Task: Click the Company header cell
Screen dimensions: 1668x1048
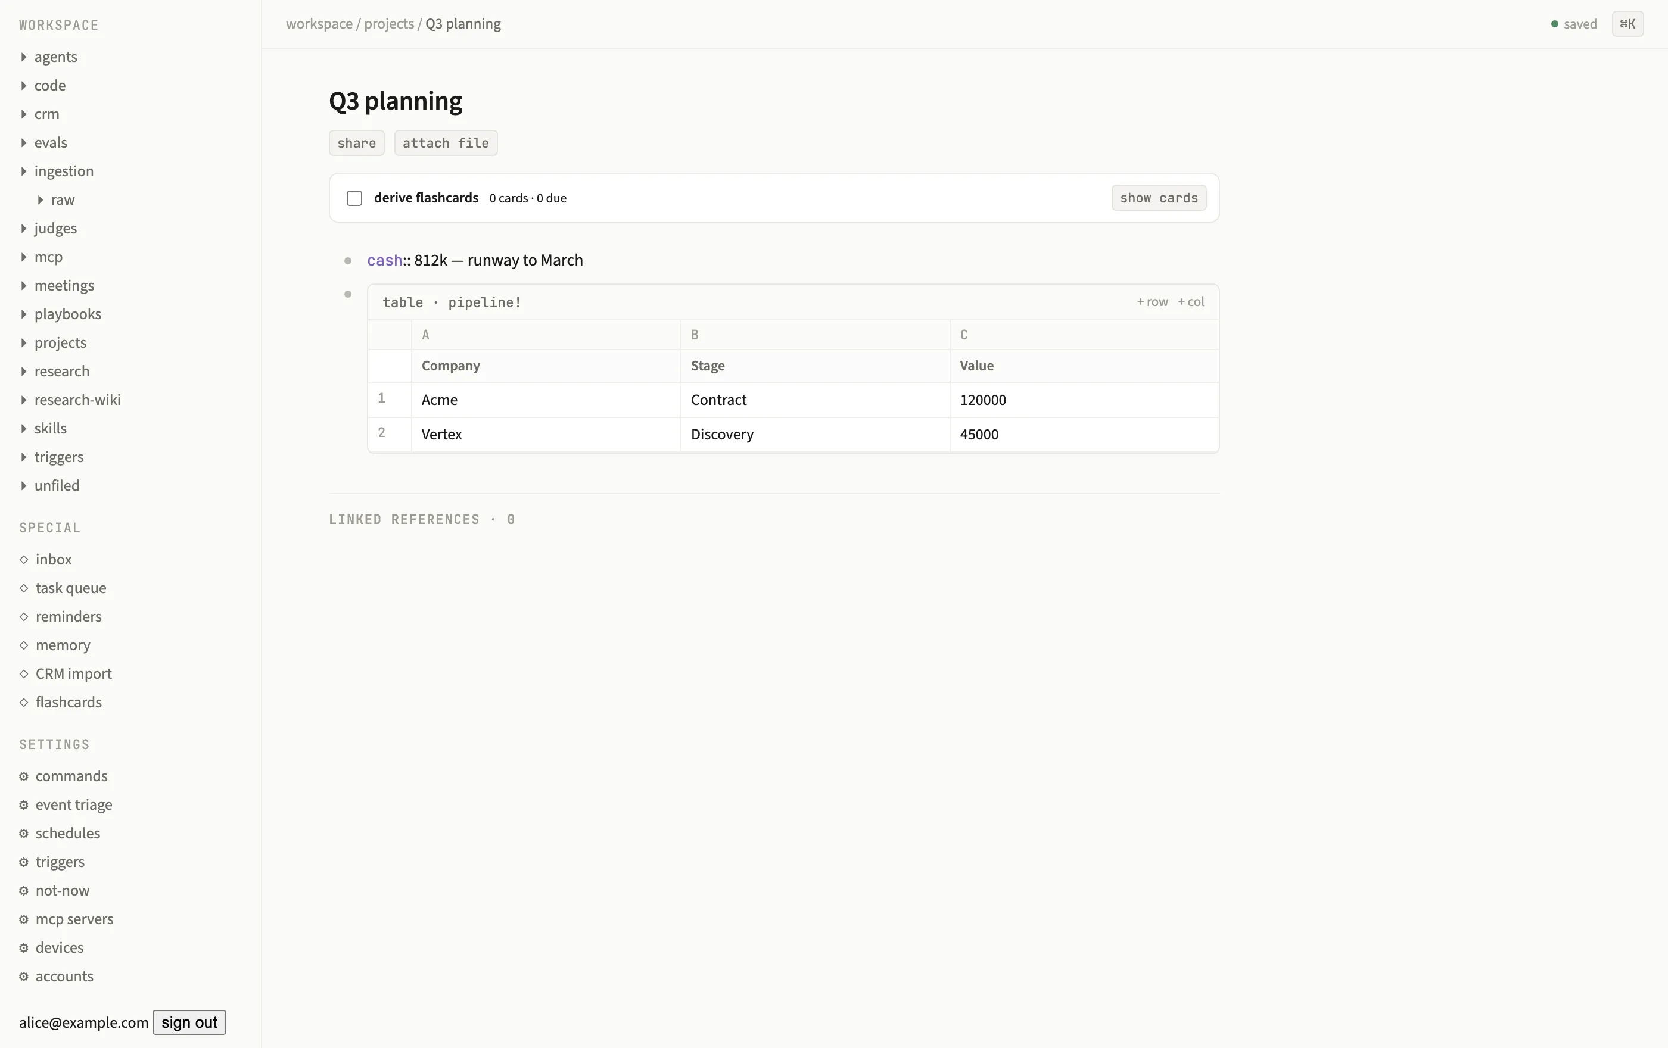Action: (x=546, y=366)
